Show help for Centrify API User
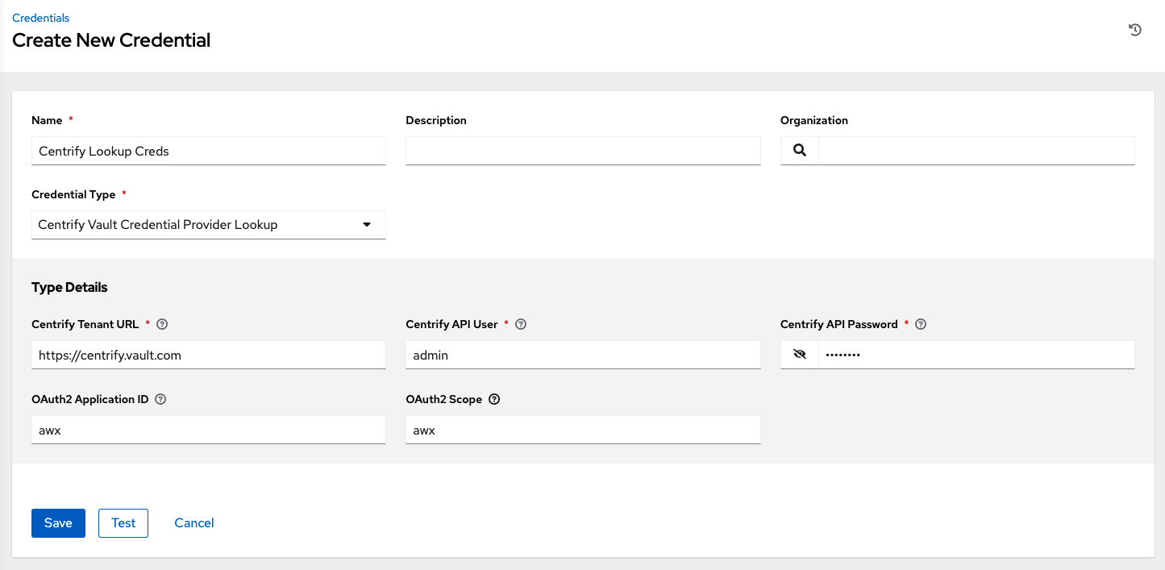This screenshot has height=570, width=1165. point(520,323)
